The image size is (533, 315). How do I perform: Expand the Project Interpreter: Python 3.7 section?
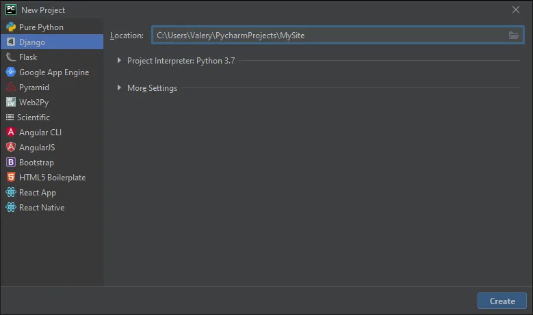click(x=120, y=61)
